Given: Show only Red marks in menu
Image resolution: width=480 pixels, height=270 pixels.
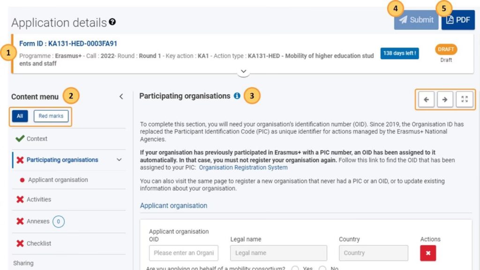Looking at the screenshot, I should pos(51,116).
